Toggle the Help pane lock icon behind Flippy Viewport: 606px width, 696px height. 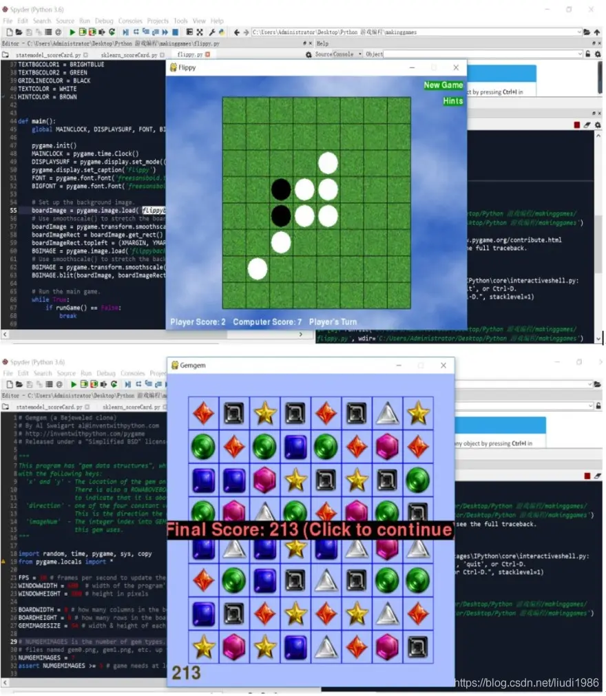pos(588,54)
